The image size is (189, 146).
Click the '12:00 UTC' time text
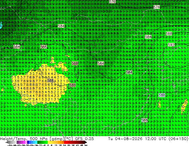pyautogui.click(x=156, y=139)
